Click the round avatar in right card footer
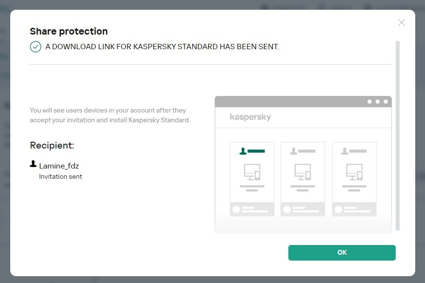The image size is (425, 283). 339,209
